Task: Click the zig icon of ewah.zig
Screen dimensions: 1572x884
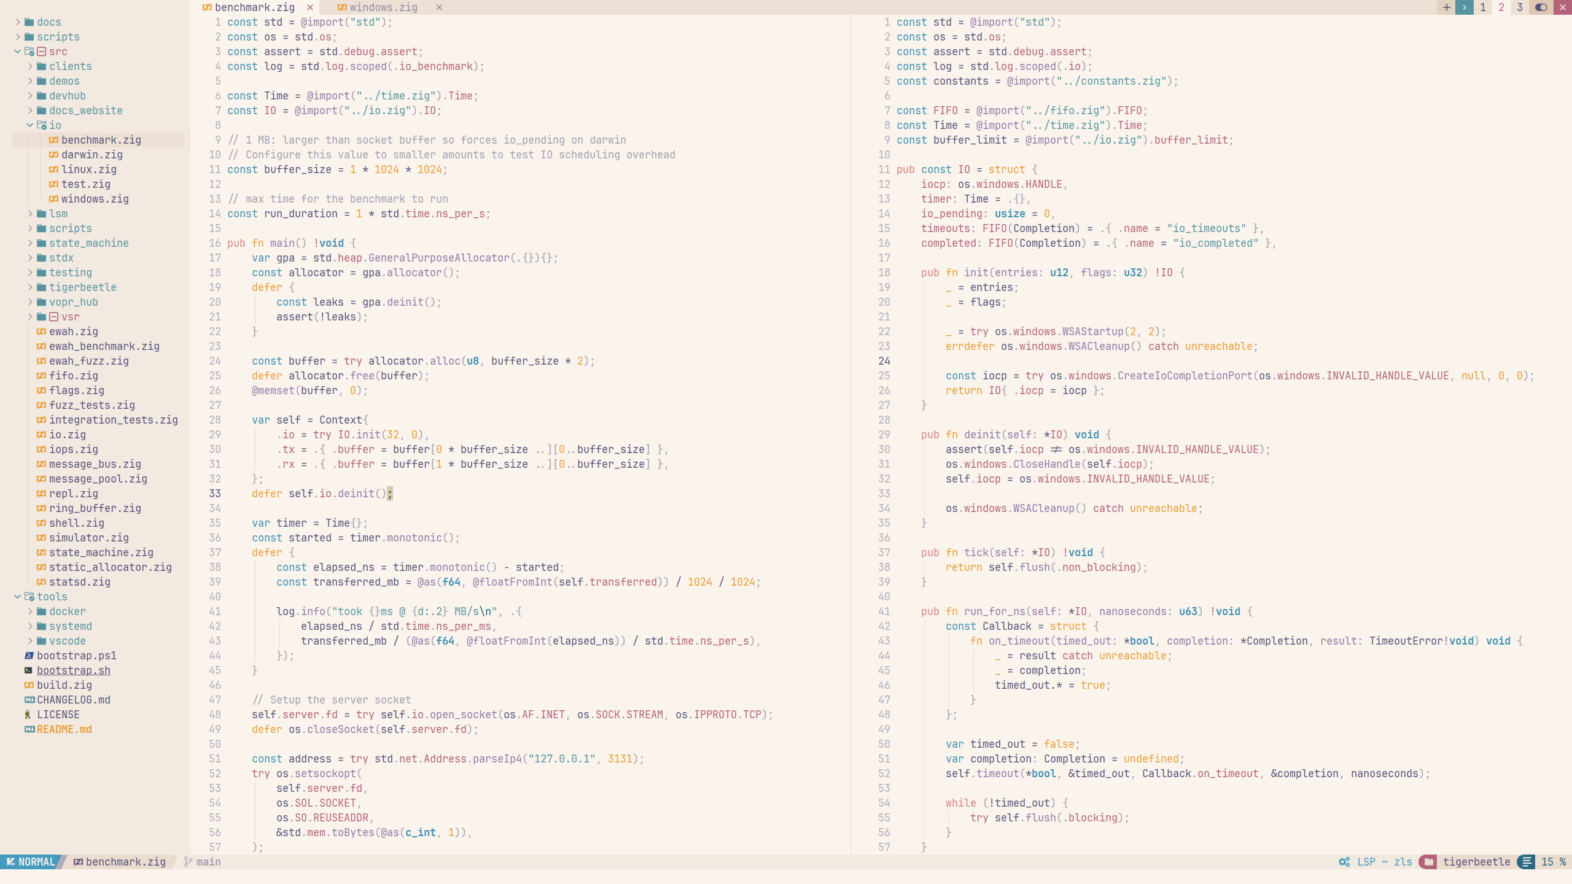Action: point(41,331)
